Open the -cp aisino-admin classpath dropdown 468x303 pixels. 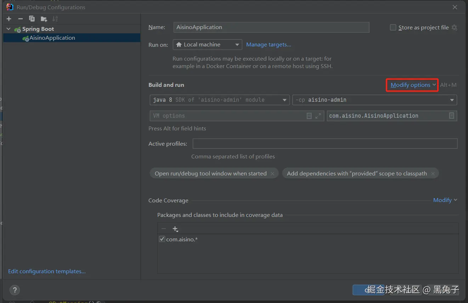click(374, 100)
